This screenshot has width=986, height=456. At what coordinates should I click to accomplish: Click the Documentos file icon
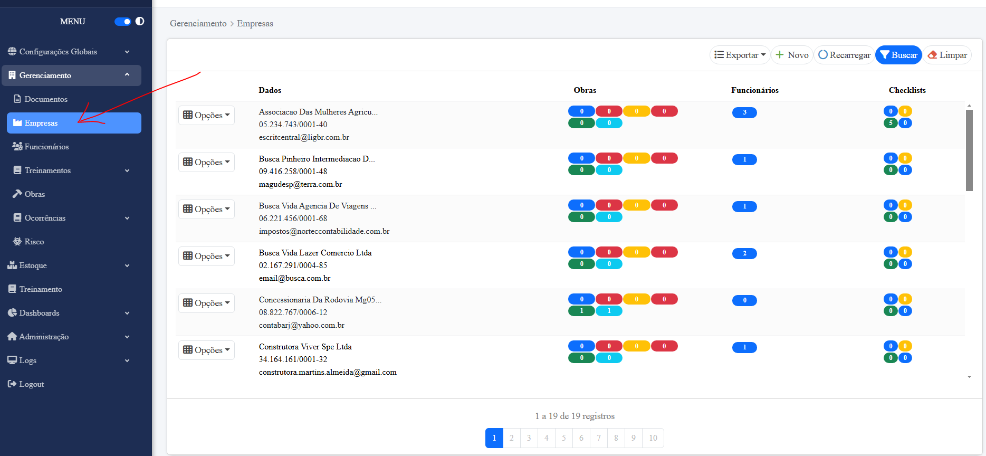pos(17,99)
